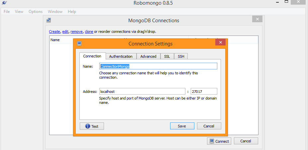308x150 pixels.
Task: Switch to the Authentication tab
Action: pos(121,56)
